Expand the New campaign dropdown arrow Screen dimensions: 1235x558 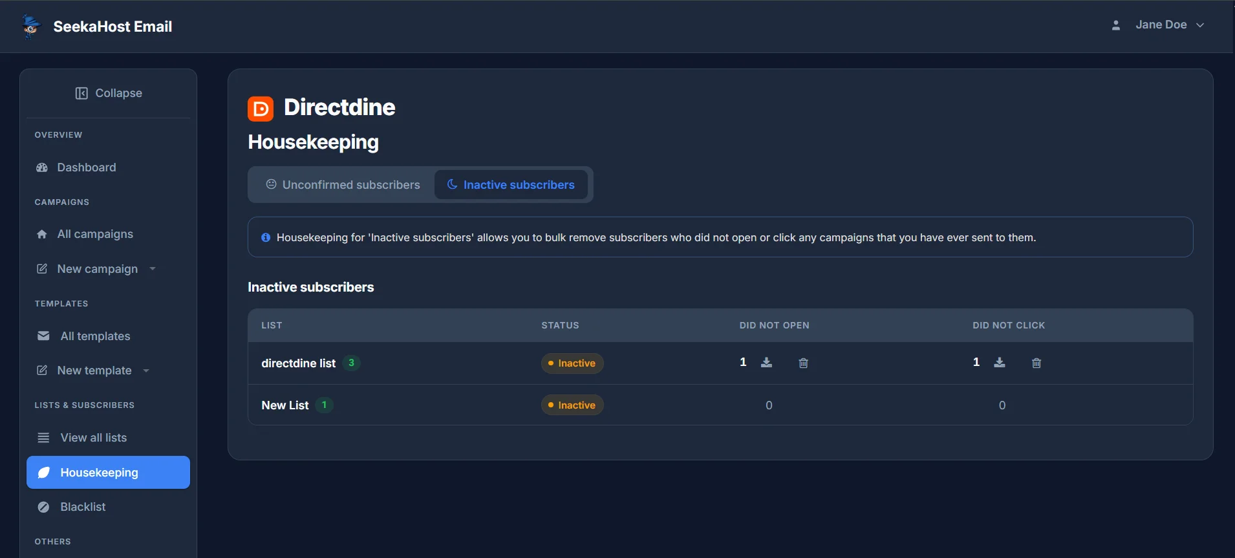point(153,269)
